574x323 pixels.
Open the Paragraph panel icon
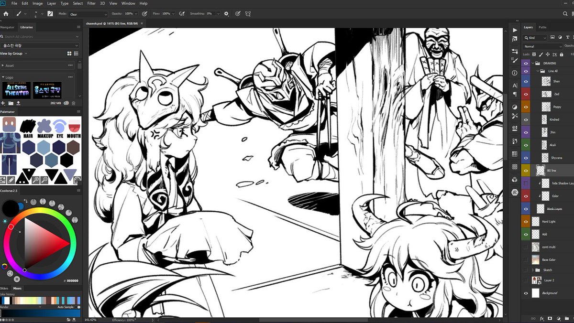[515, 95]
